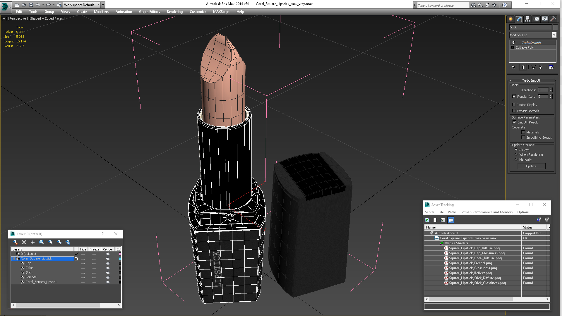Viewport: 562px width, 316px height.
Task: Increase the Iterations spinner value
Action: click(x=551, y=89)
